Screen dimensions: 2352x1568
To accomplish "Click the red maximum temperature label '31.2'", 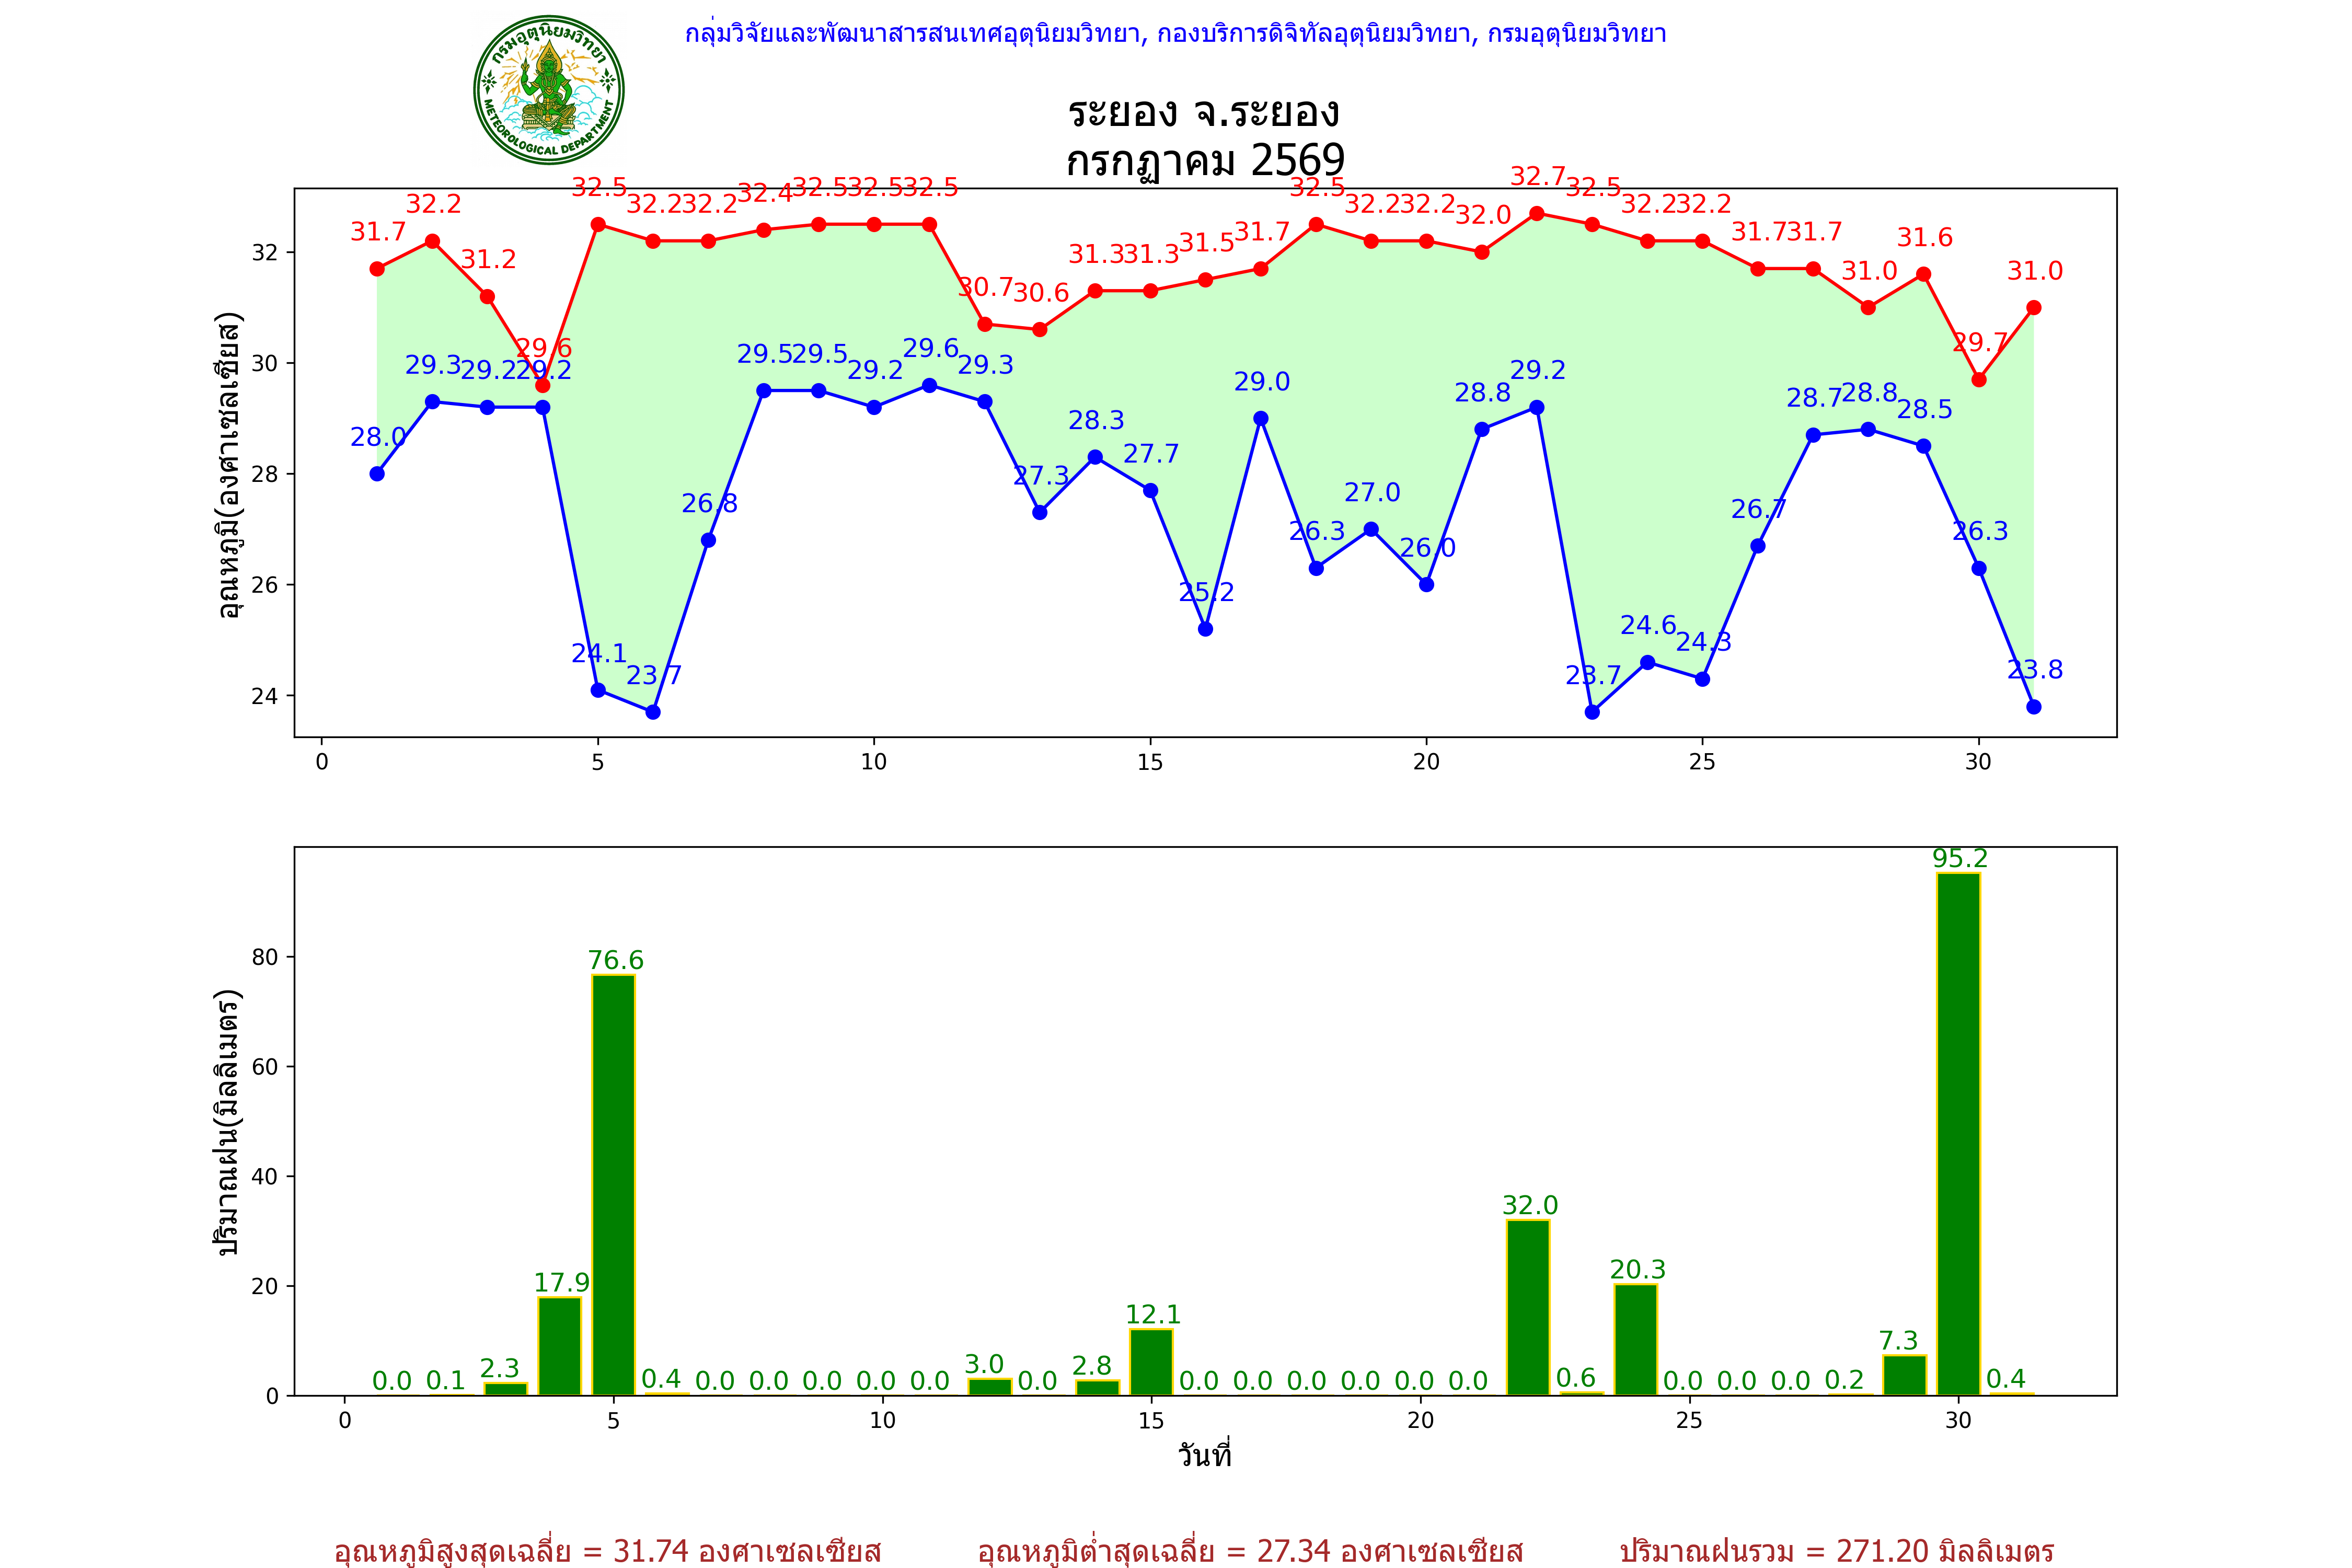I will coord(488,259).
